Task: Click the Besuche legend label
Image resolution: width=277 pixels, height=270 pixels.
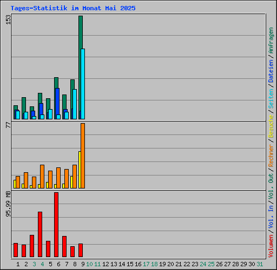Action: [271, 126]
